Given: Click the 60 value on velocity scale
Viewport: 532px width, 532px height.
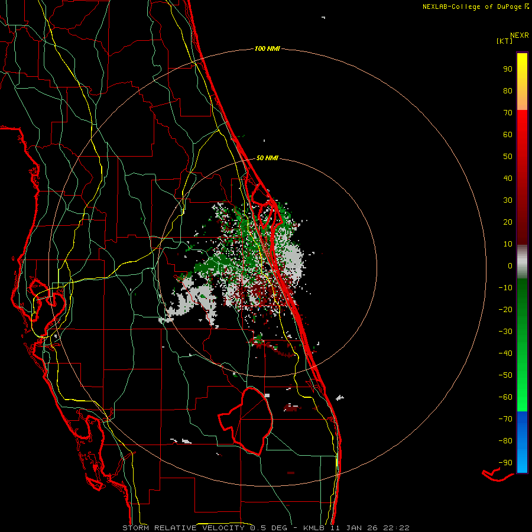Looking at the screenshot, I should point(508,135).
